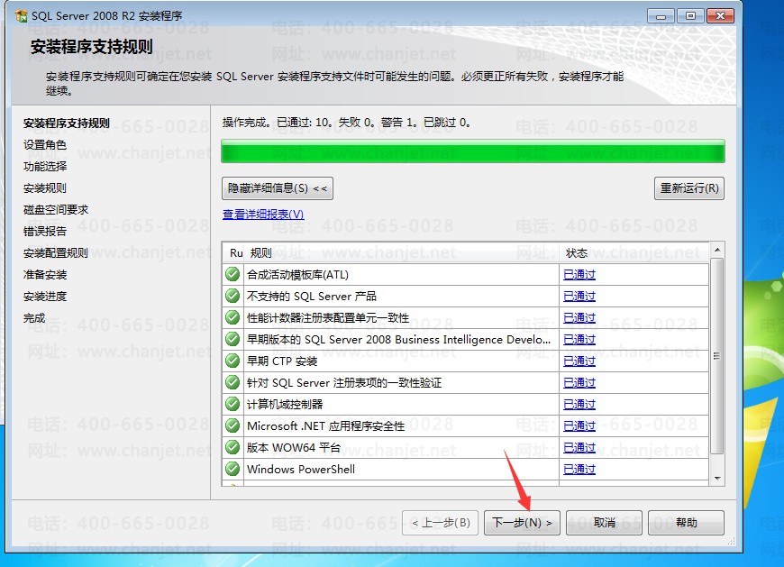Open 已通过 status for Windows PowerShell
Viewport: 784px width, 567px height.
pos(579,469)
